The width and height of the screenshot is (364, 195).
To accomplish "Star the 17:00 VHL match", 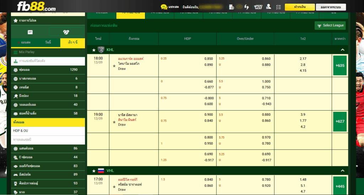I will (114, 186).
